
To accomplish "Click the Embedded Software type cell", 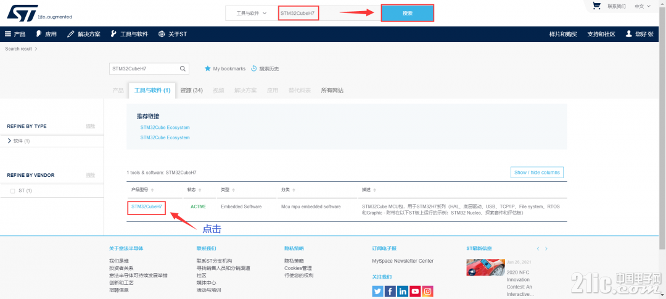I will pos(241,207).
